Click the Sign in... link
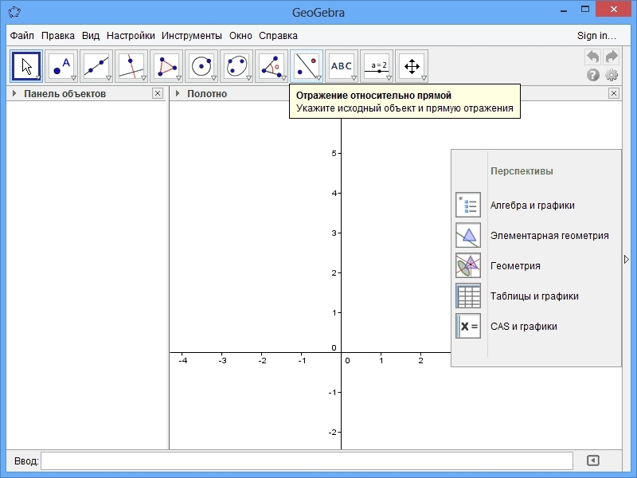637x478 pixels. pos(596,36)
